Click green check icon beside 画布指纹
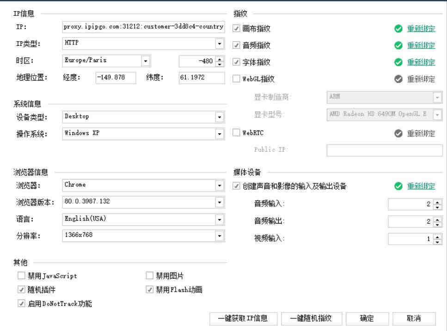 point(398,29)
